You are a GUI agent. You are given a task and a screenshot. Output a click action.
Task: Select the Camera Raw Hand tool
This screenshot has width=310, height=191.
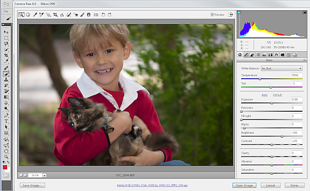(28, 14)
